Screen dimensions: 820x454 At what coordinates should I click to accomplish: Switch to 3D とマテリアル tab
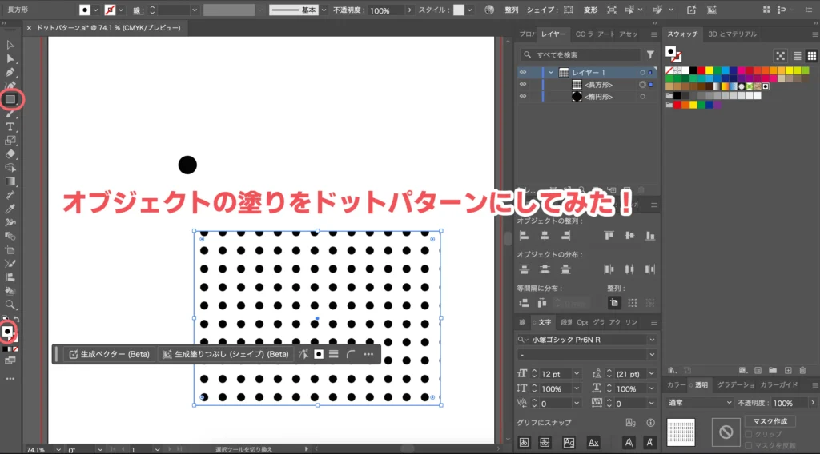pos(732,34)
